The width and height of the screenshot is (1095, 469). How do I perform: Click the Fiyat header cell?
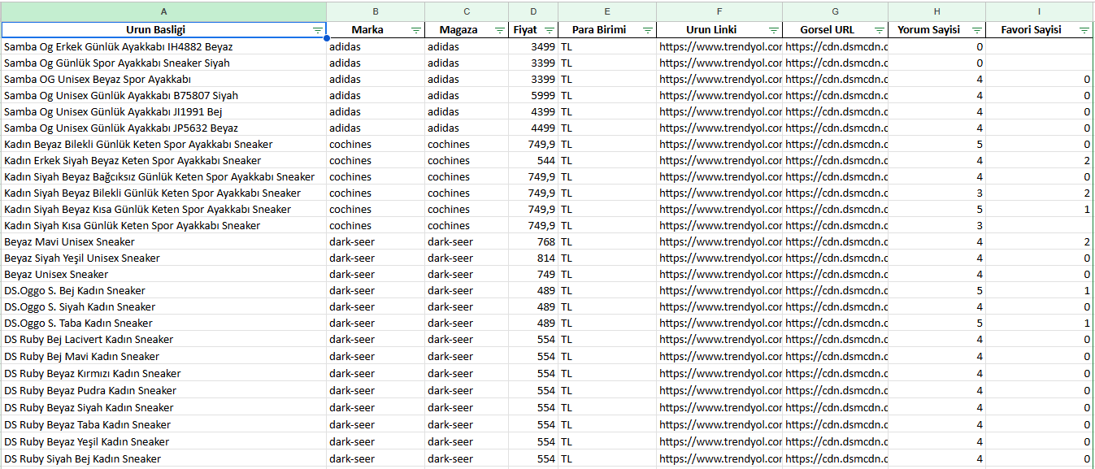(533, 30)
